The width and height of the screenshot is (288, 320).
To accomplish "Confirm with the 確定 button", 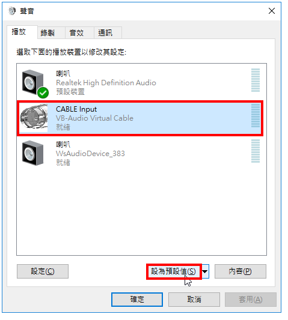I will [137, 300].
